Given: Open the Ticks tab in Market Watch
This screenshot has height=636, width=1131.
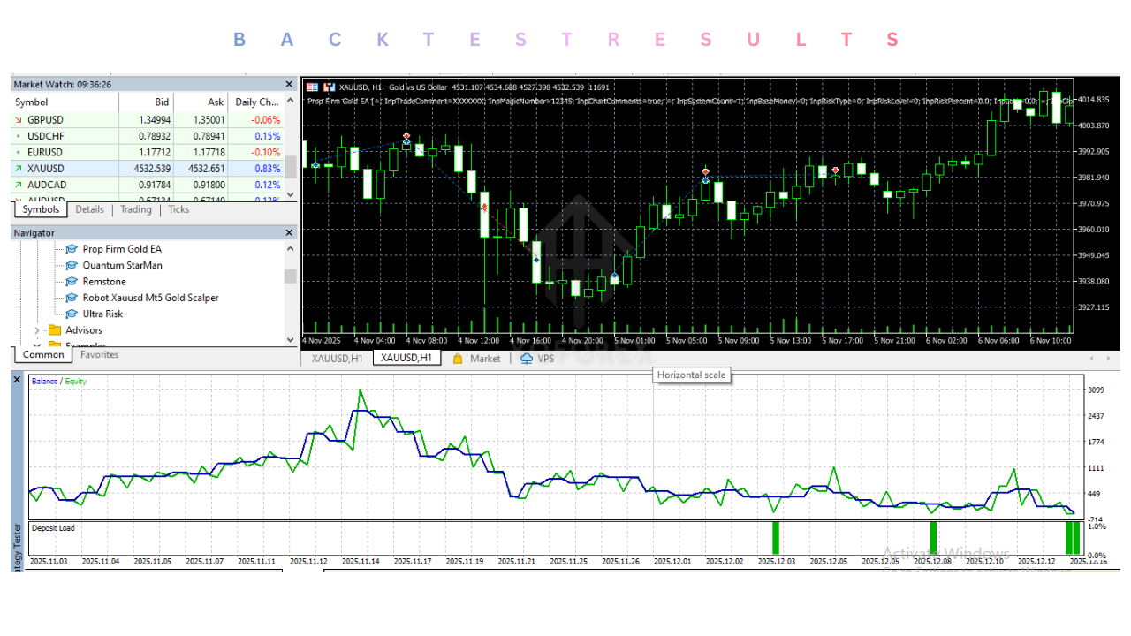Looking at the screenshot, I should click(x=178, y=209).
